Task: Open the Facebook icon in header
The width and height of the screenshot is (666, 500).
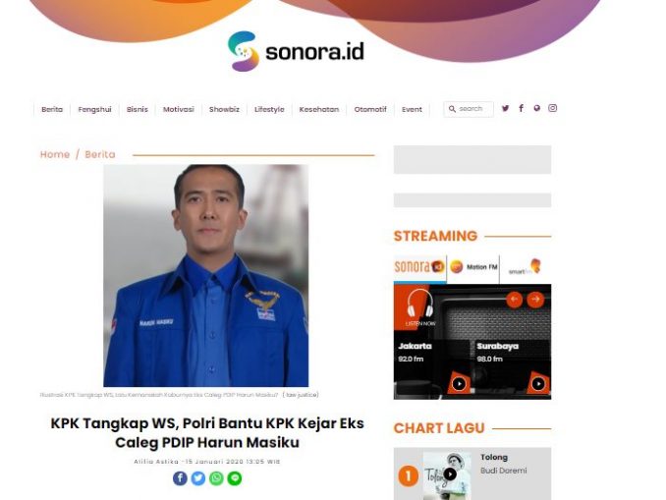Action: tap(521, 108)
